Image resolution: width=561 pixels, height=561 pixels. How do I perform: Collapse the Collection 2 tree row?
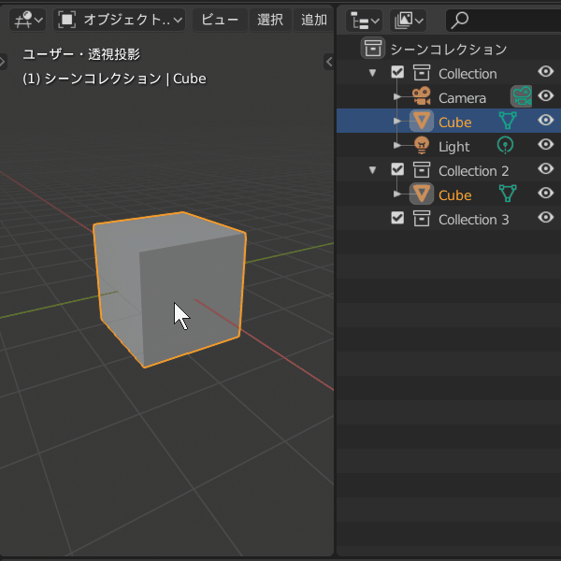tap(372, 169)
